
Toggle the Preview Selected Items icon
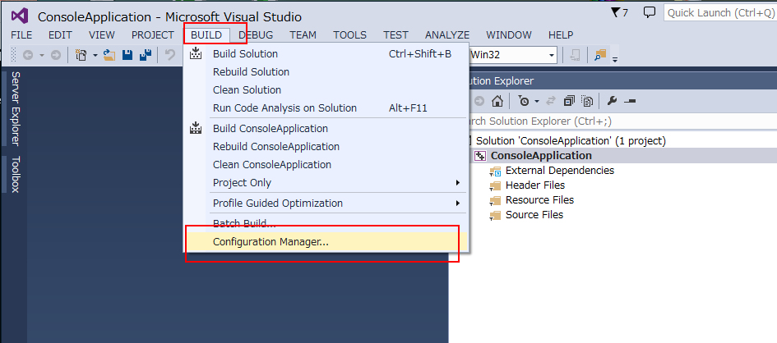coord(630,101)
